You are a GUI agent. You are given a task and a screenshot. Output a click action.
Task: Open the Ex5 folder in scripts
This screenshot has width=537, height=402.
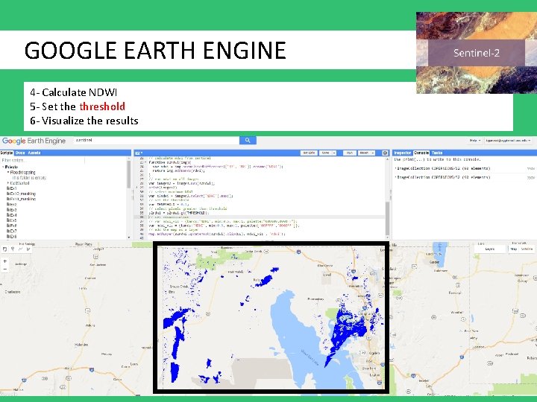(x=12, y=220)
